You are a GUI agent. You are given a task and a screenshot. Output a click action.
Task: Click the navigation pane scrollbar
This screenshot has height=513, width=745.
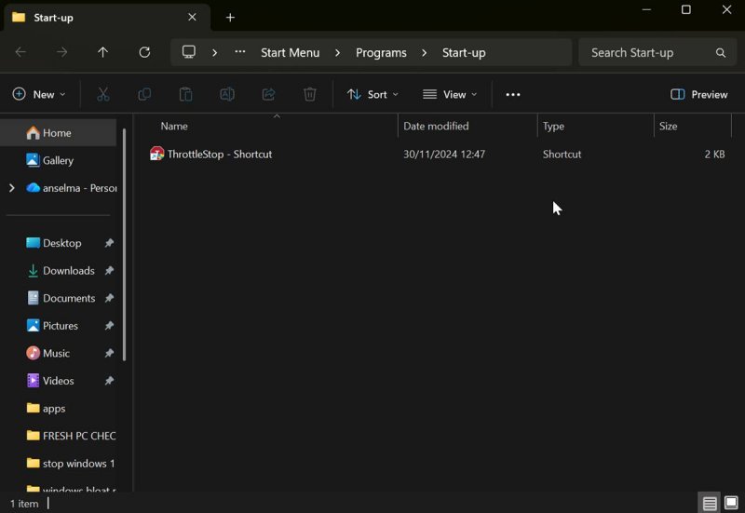click(x=125, y=245)
